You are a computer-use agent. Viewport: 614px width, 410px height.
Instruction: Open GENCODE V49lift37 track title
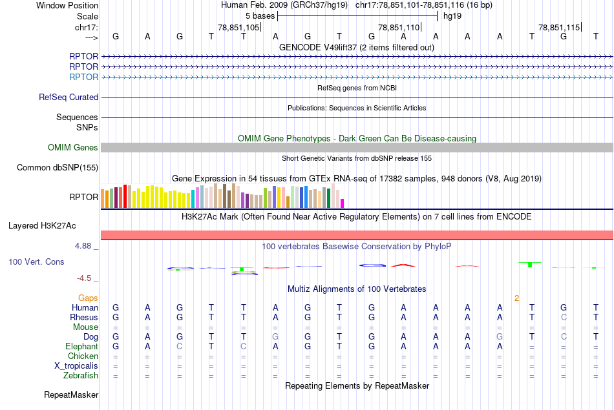[x=357, y=47]
